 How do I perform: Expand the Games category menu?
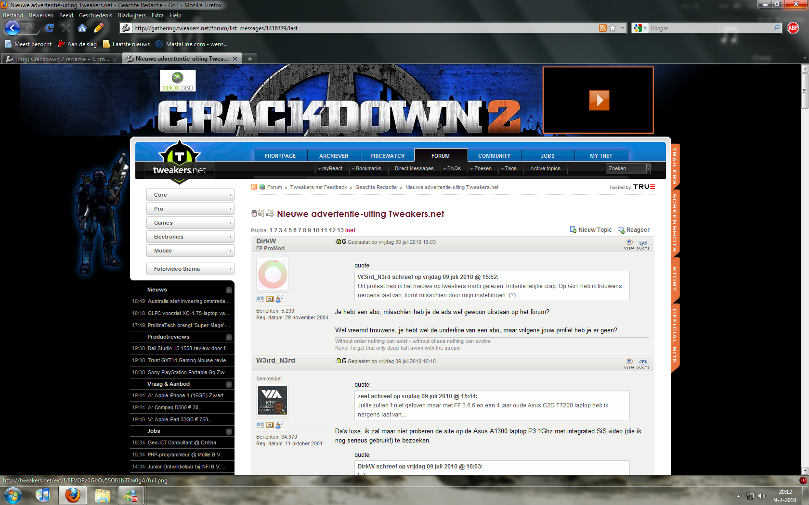tap(190, 223)
